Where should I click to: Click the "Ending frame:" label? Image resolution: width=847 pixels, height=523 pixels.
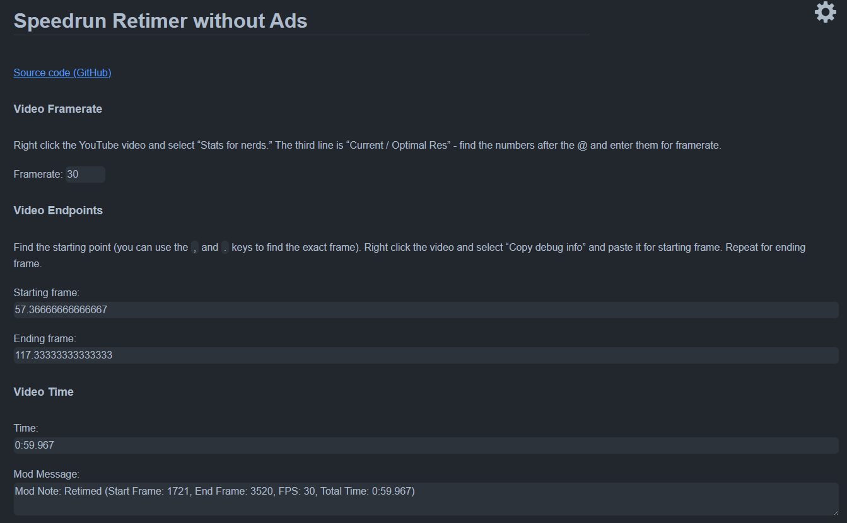tap(45, 339)
